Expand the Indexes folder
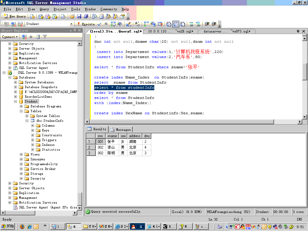 (32, 145)
